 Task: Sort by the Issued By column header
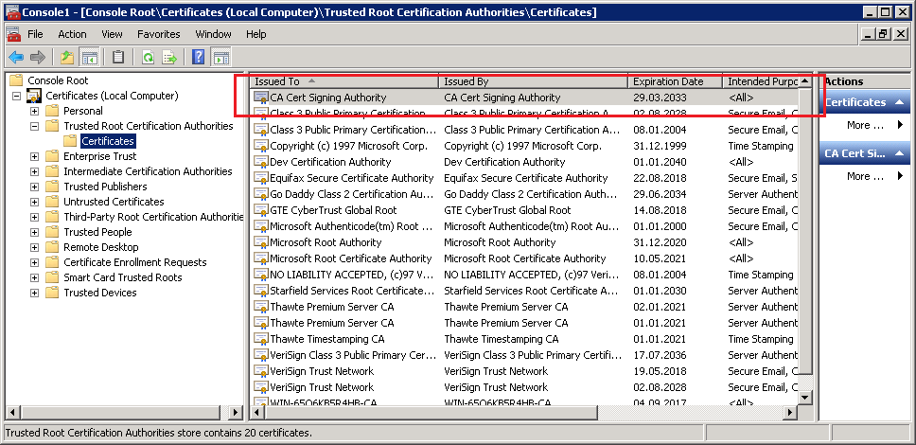[x=534, y=81]
